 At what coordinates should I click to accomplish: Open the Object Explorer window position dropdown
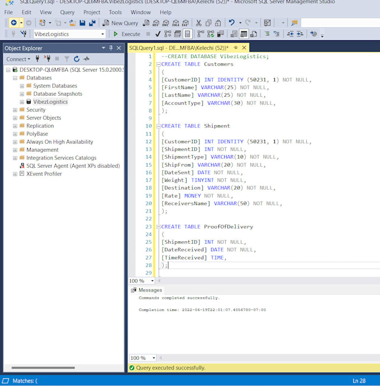(103, 48)
